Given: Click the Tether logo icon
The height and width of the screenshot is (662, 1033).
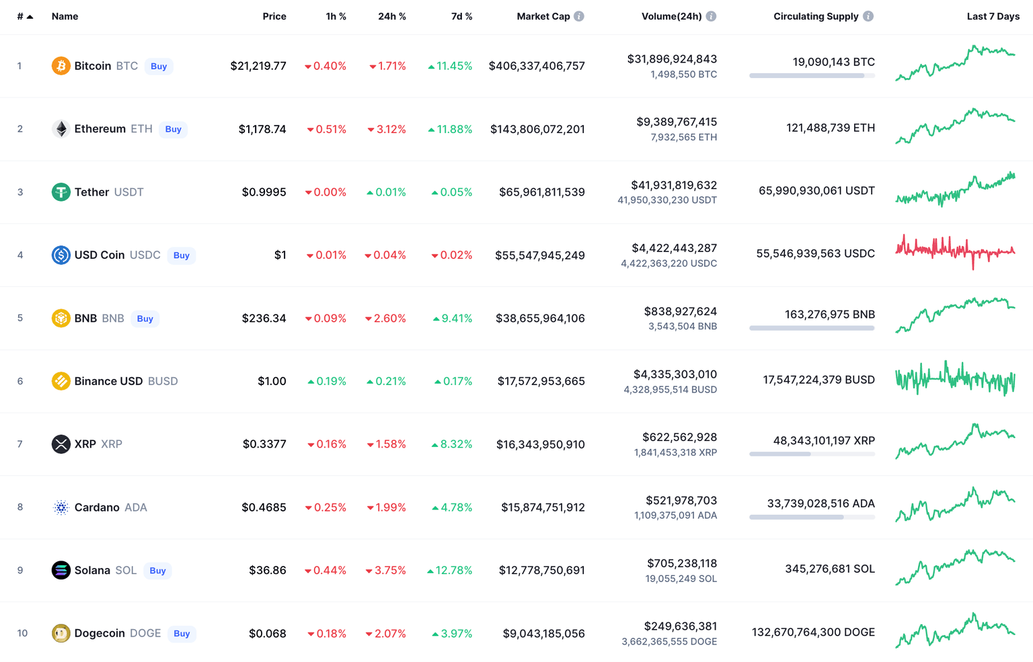Looking at the screenshot, I should coord(61,192).
